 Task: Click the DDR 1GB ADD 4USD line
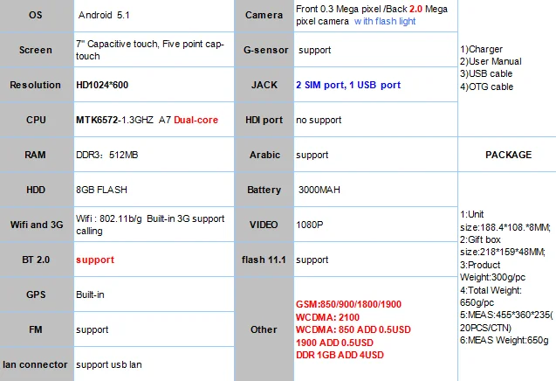point(340,355)
